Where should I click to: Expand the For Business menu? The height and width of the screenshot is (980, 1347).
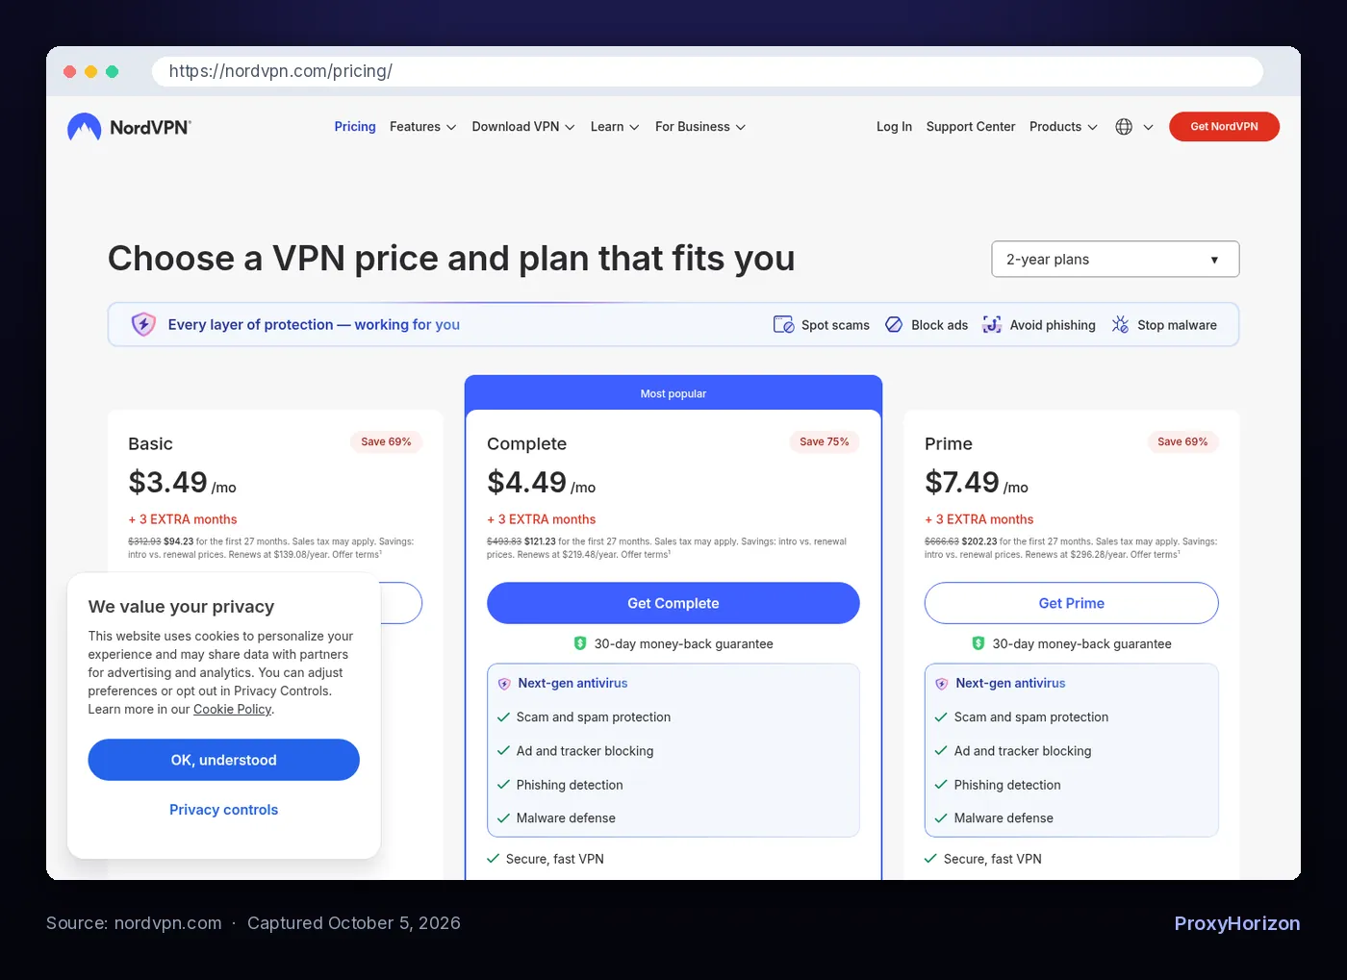tap(700, 127)
